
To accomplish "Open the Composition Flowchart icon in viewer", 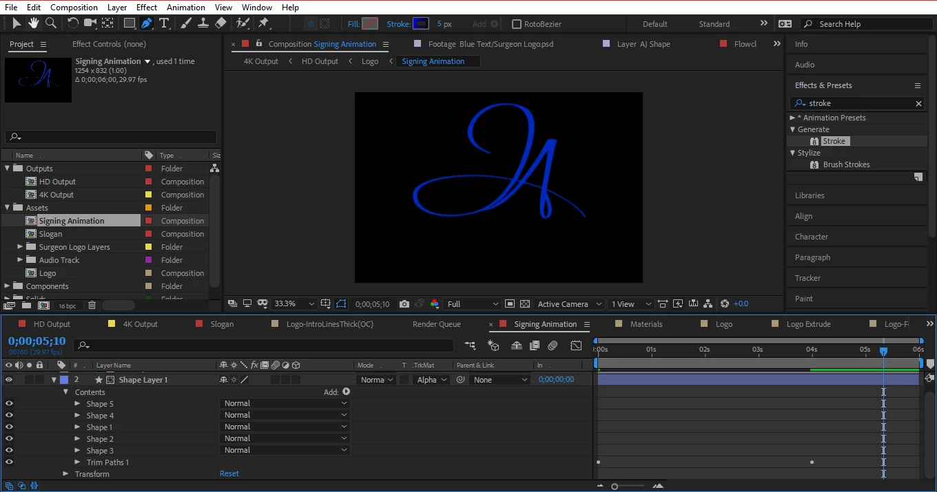I will click(708, 303).
